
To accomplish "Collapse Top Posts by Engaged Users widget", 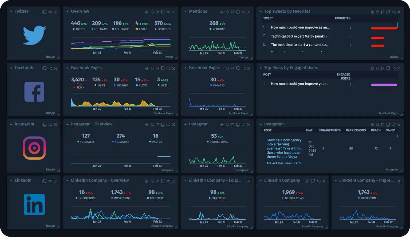I will pos(261,68).
